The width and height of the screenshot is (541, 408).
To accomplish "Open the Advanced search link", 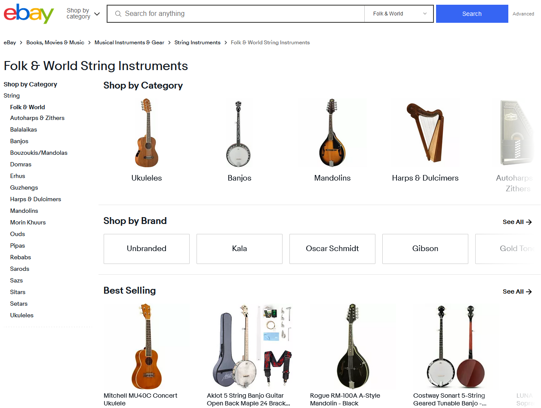I will click(523, 14).
